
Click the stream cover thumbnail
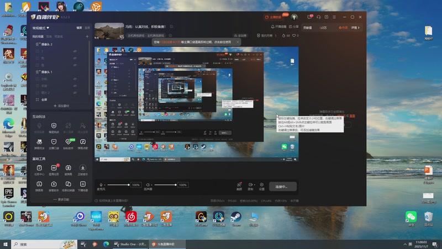click(x=109, y=31)
